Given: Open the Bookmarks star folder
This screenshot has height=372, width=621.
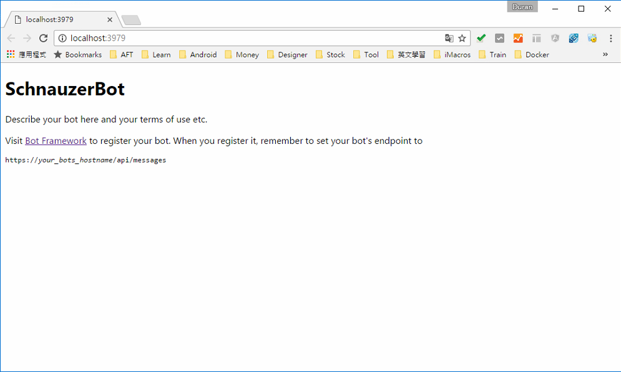Looking at the screenshot, I should pyautogui.click(x=78, y=55).
